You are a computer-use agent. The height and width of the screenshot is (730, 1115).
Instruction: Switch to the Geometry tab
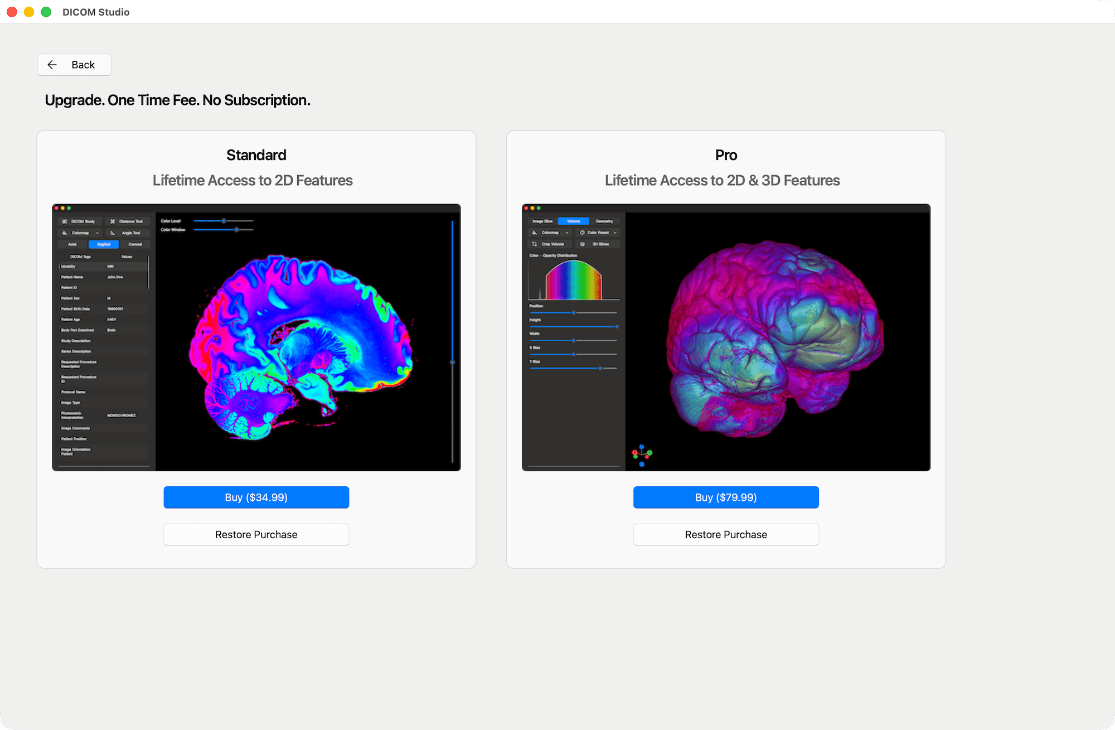pyautogui.click(x=605, y=221)
